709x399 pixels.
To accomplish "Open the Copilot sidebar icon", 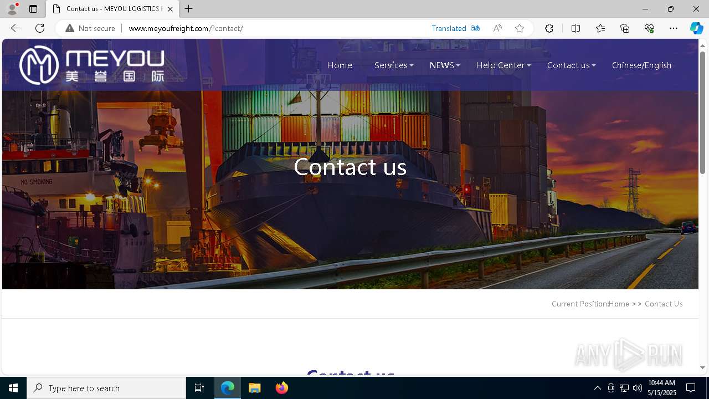I will click(x=696, y=28).
